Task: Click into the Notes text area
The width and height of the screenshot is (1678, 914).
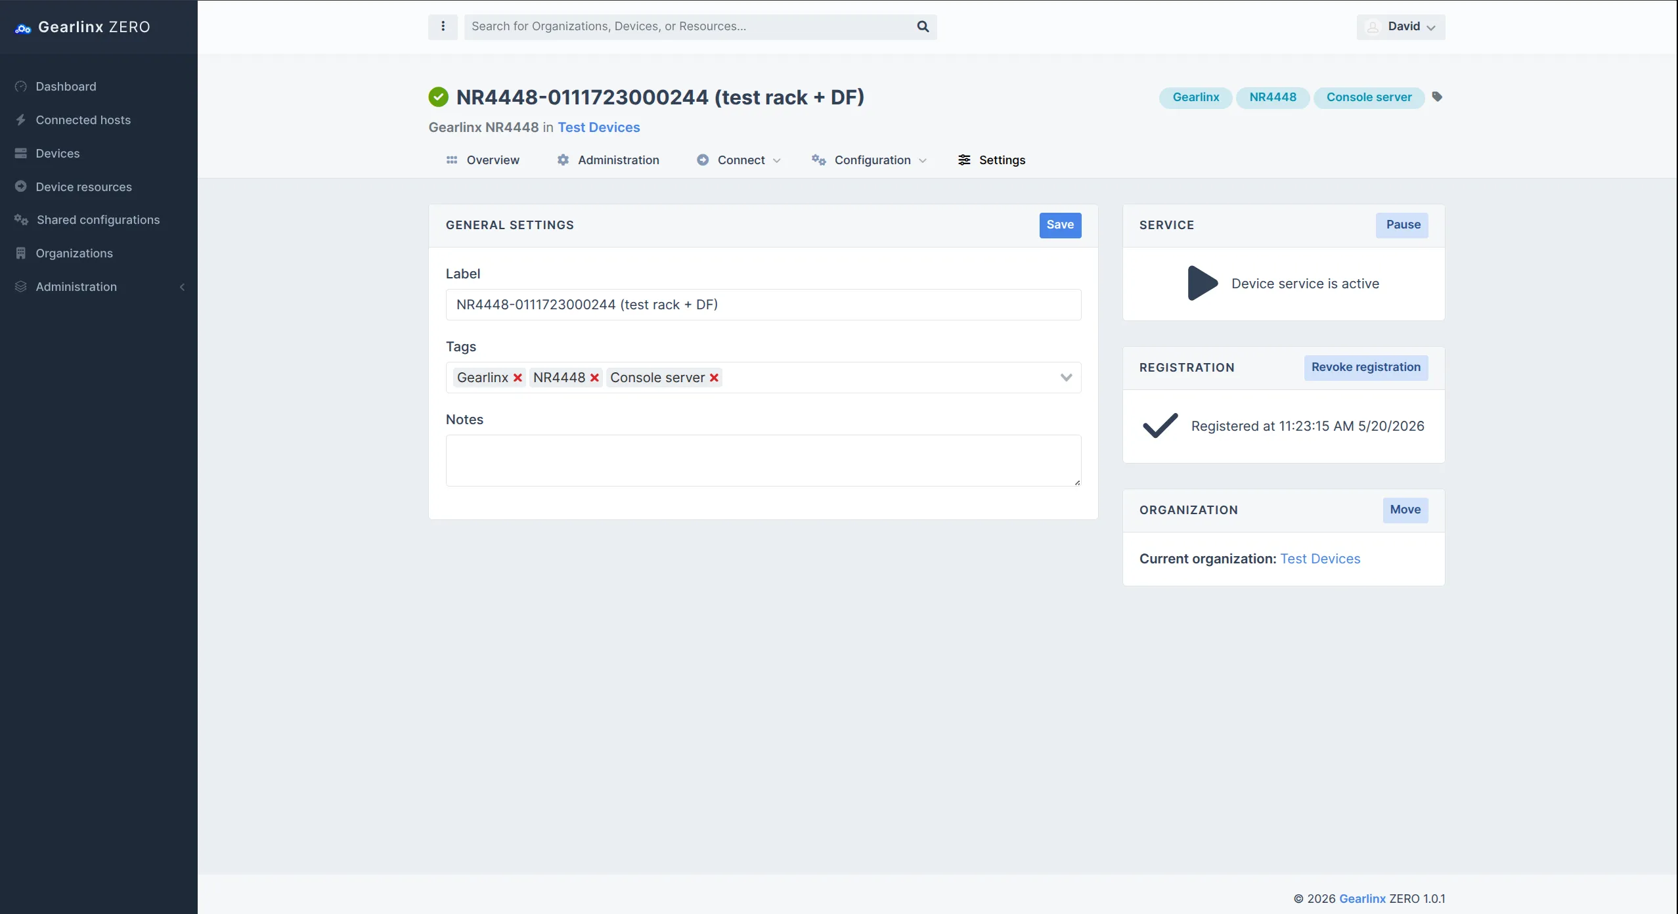Action: (x=763, y=460)
